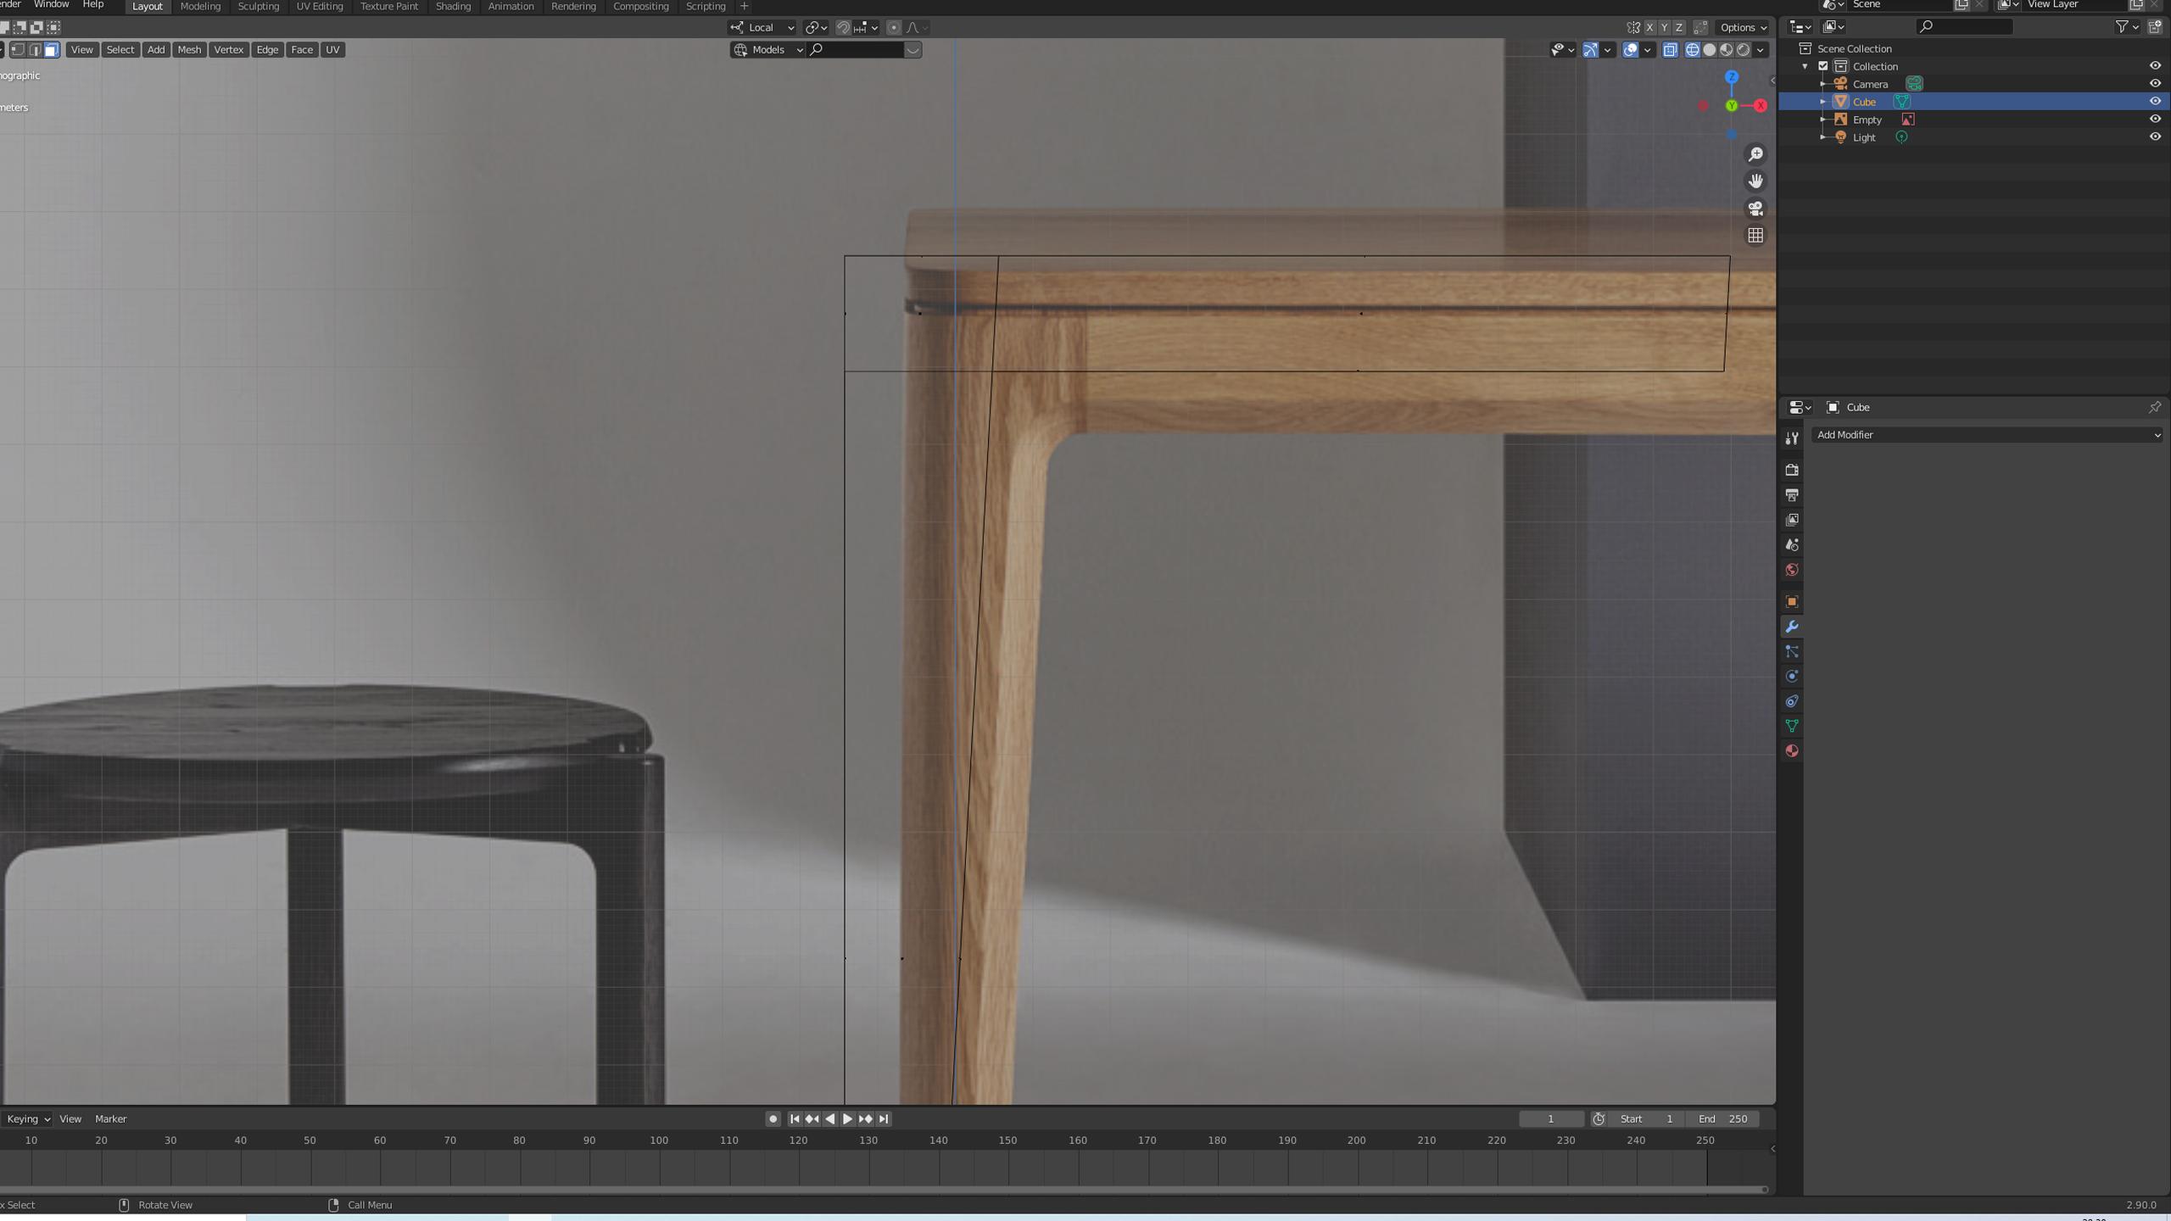This screenshot has height=1221, width=2171.
Task: Hide Empty using its eye icon
Action: (2155, 120)
